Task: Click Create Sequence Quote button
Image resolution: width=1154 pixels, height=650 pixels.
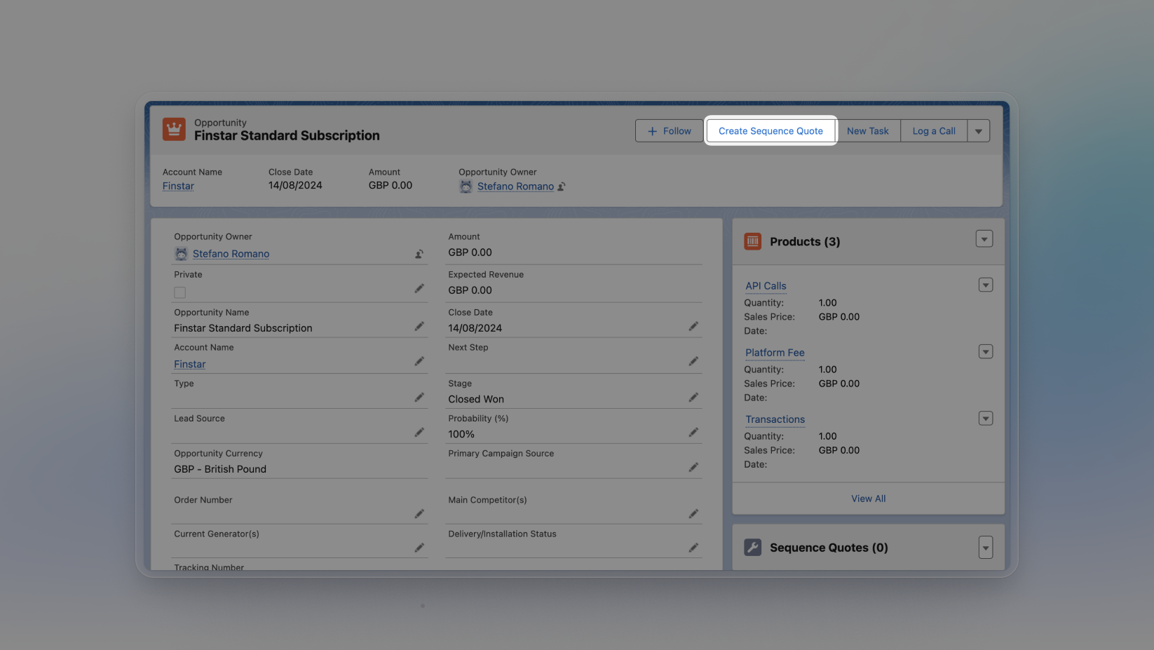Action: 771,131
